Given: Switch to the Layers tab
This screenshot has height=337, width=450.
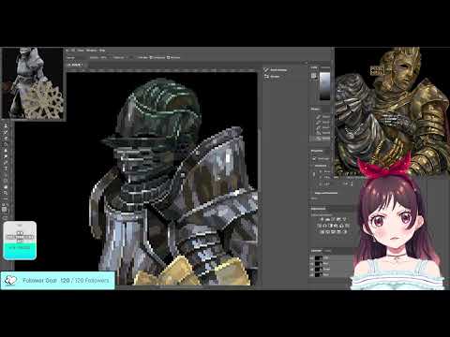Looking at the screenshot, I should 316,251.
